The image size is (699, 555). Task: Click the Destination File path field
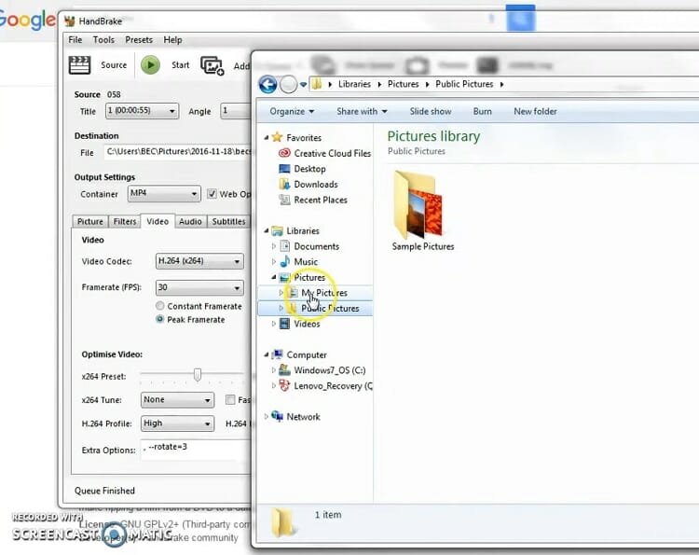click(178, 152)
